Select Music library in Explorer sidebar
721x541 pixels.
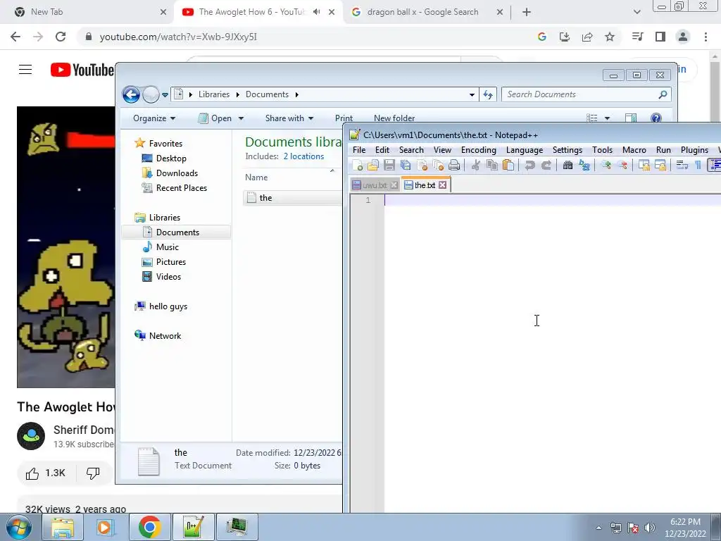(168, 247)
